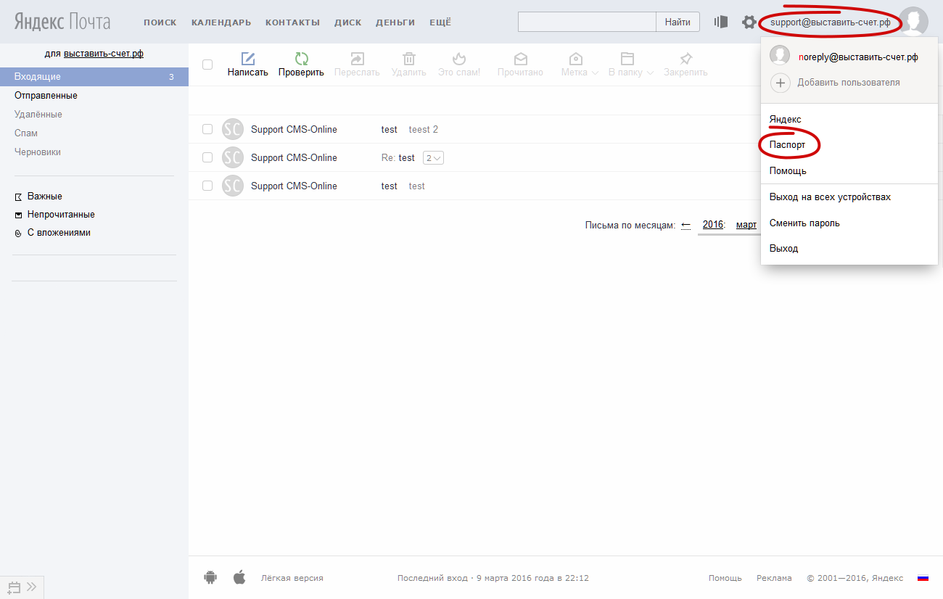Image resolution: width=943 pixels, height=599 pixels.
Task: Check the box for the last 'test test' email
Action: pyautogui.click(x=207, y=186)
